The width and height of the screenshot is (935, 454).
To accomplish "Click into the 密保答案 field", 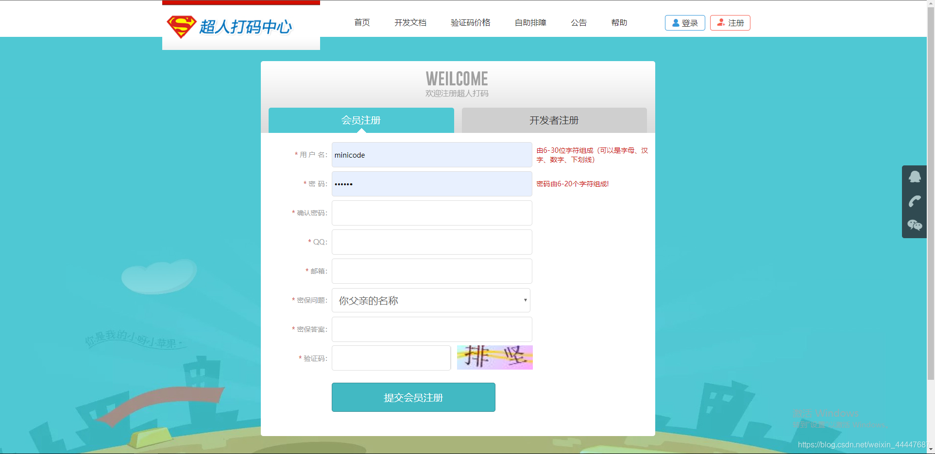I will pyautogui.click(x=432, y=329).
